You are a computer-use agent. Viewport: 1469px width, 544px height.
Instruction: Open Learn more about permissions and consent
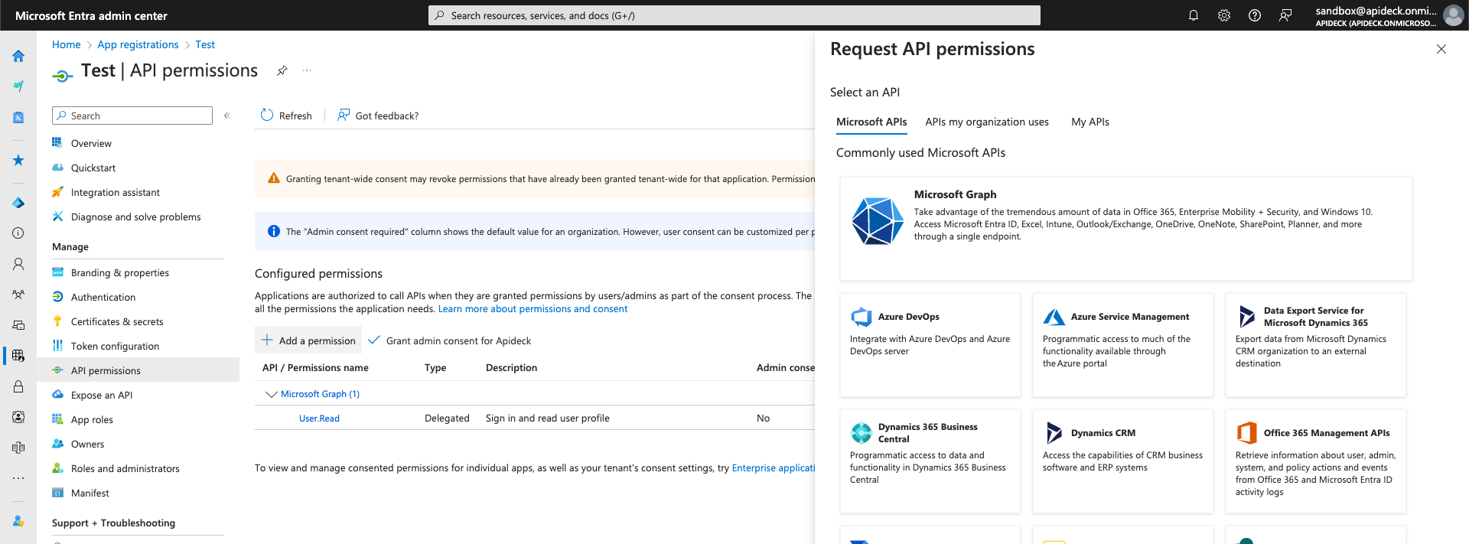tap(533, 309)
